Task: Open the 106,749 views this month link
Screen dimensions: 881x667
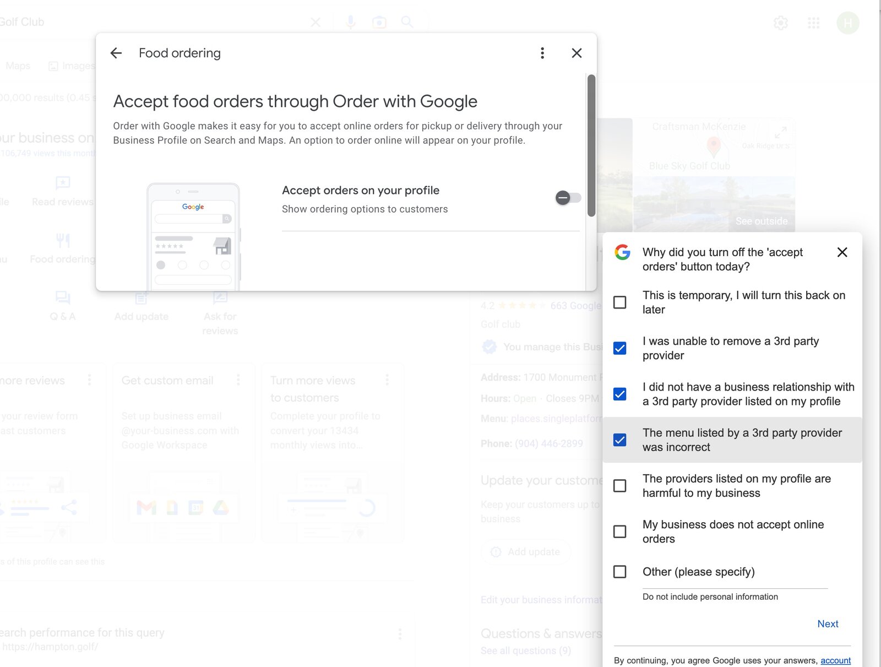Action: [x=48, y=153]
